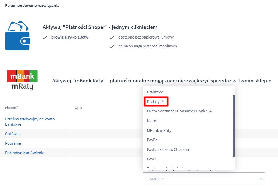278x189 pixels.
Task: Open the Darmowe zamówienie payment link
Action: coord(25,153)
